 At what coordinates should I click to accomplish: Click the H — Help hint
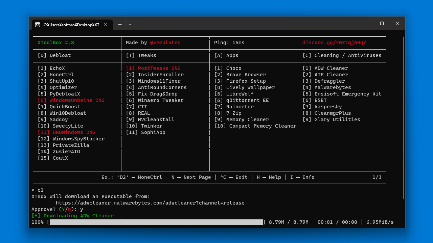pyautogui.click(x=269, y=177)
